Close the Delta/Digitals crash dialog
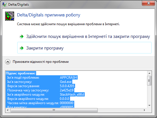Screen dimensions: 157x118 tap(148, 3)
